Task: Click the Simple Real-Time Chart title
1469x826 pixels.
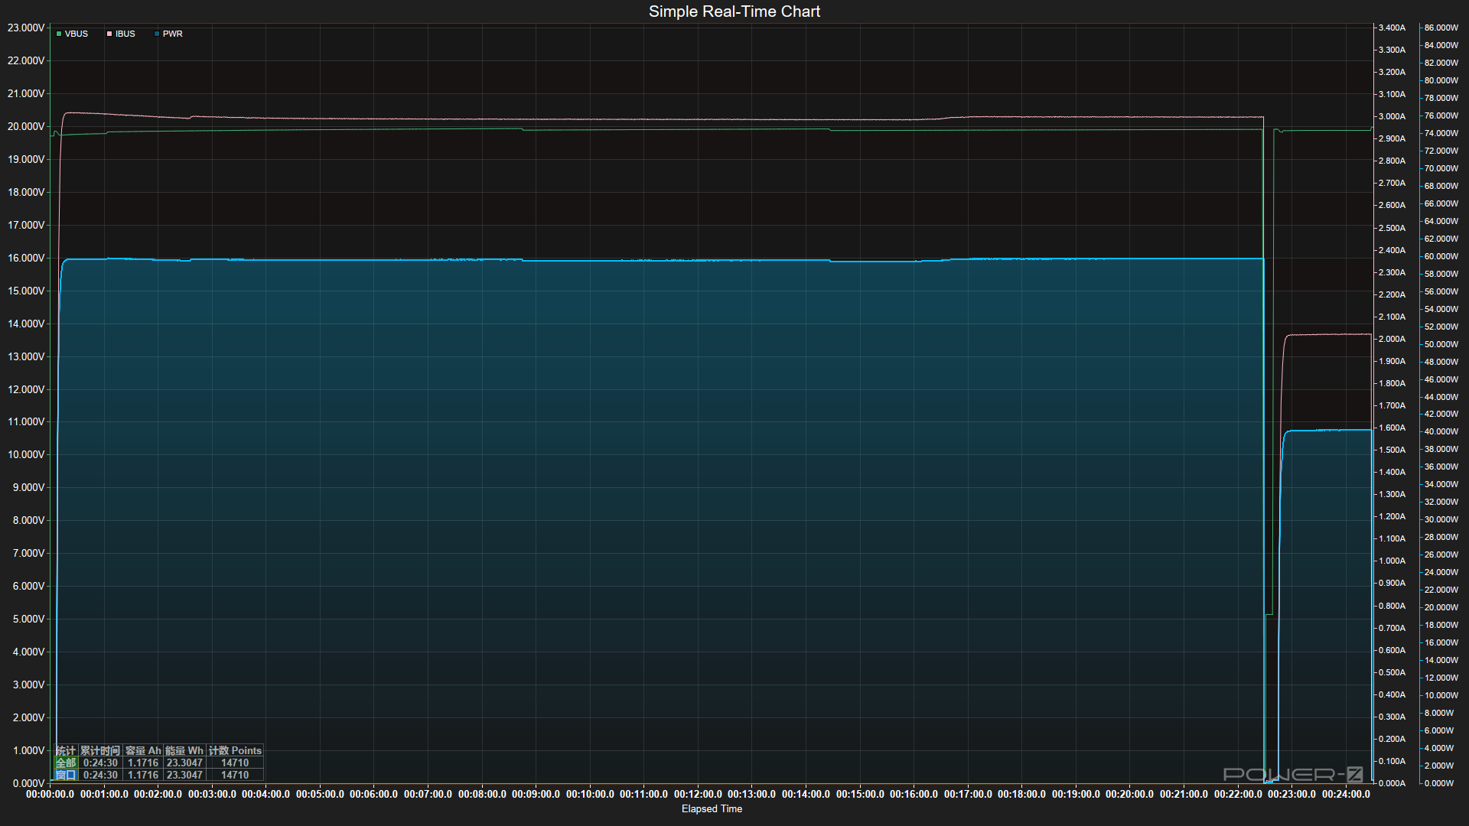Action: [x=734, y=11]
